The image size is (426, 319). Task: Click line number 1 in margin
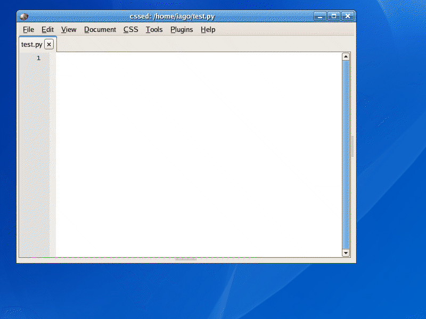pyautogui.click(x=38, y=58)
